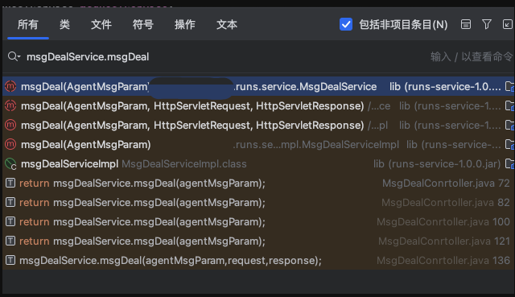Click the open in tool window icon
This screenshot has width=515, height=297.
(508, 24)
